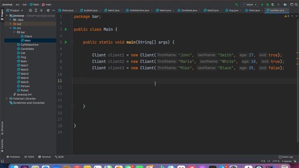Click the LF line separator in status bar
The width and height of the screenshot is (299, 168).
point(269,161)
